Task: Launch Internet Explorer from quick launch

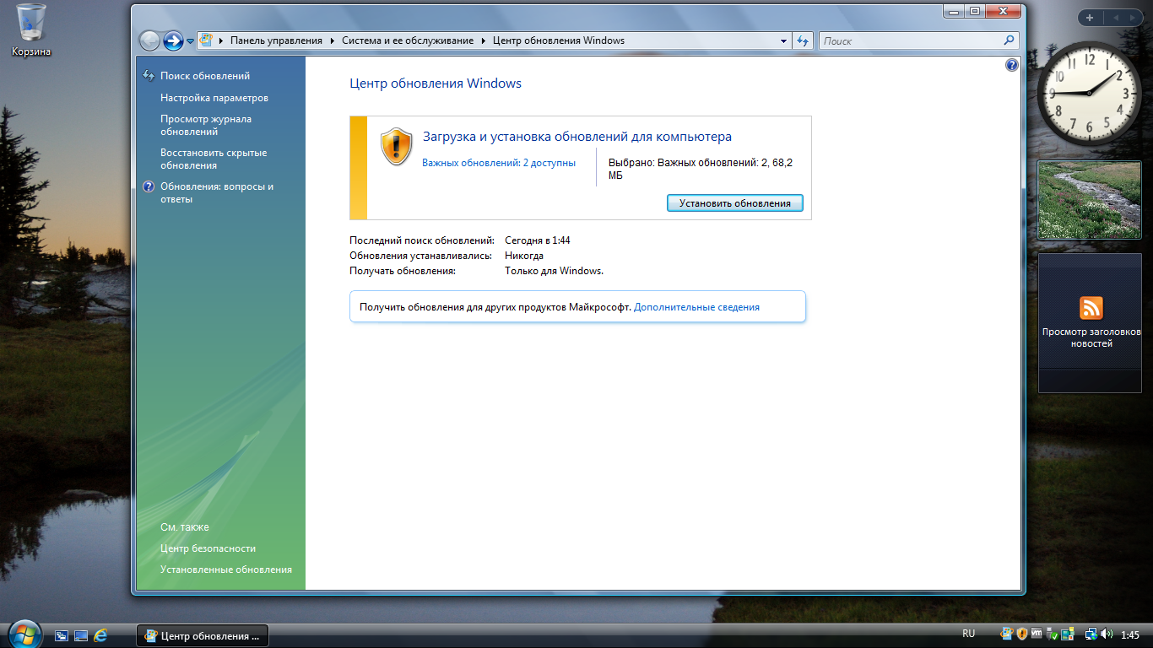Action: coord(100,634)
